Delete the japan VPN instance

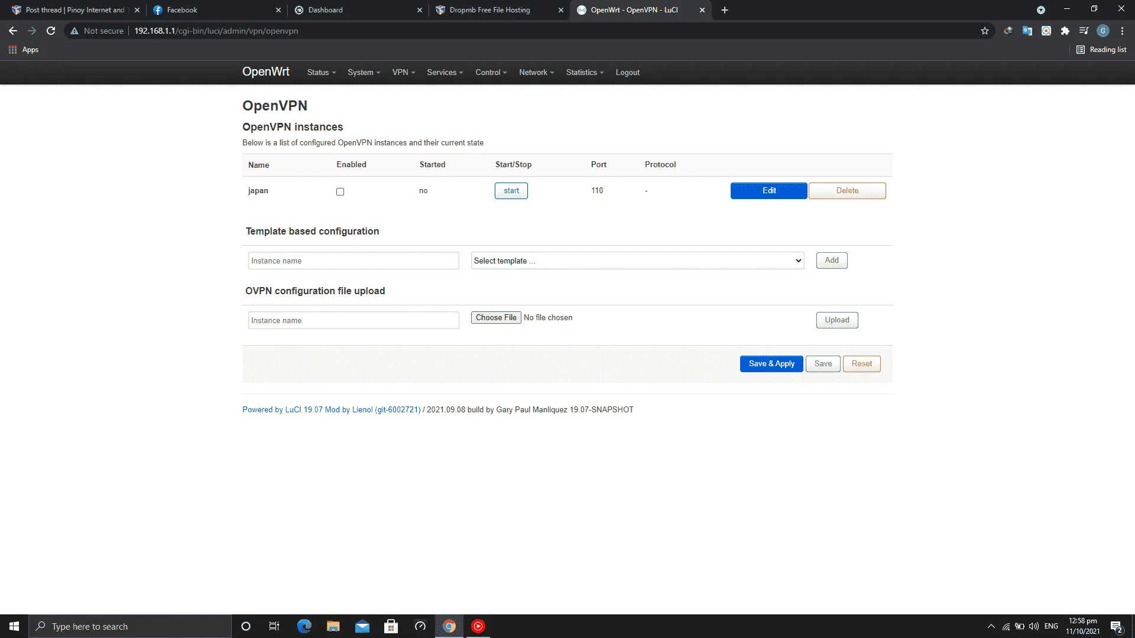(x=847, y=191)
